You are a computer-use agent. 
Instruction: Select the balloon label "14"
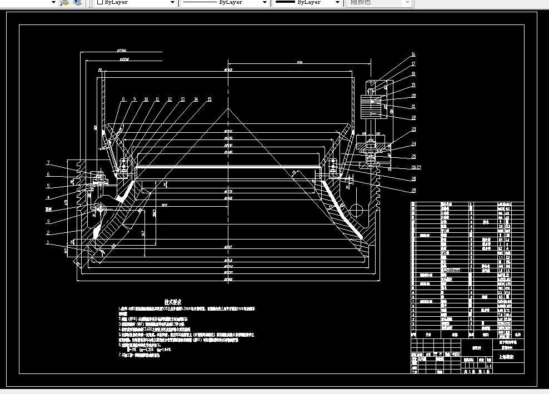click(x=196, y=99)
